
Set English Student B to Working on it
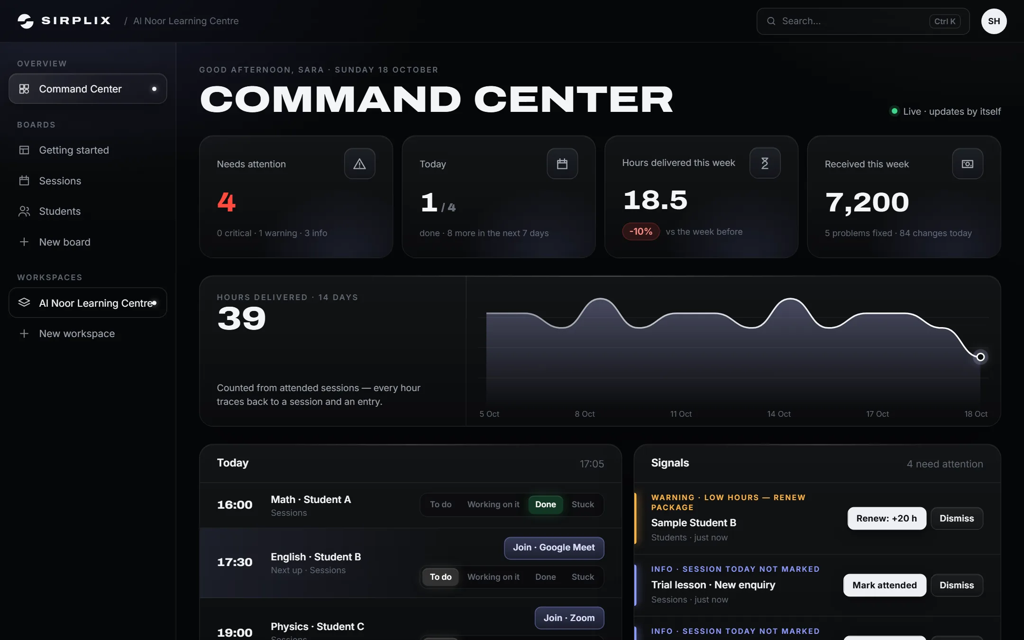[x=493, y=577]
